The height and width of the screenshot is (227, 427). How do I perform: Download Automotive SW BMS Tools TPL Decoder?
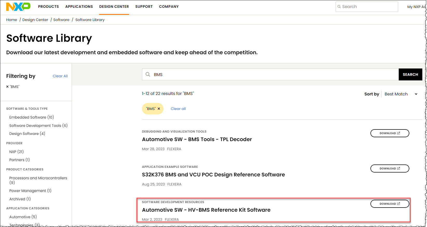pos(390,133)
